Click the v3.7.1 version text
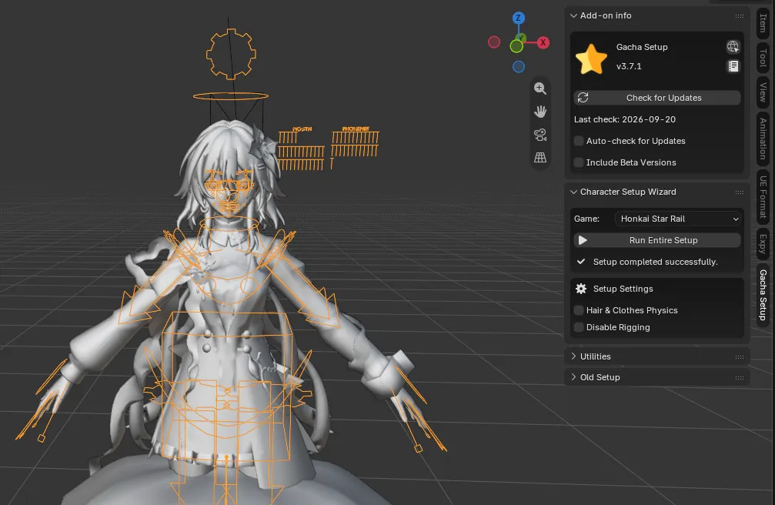The height and width of the screenshot is (505, 775). pyautogui.click(x=629, y=66)
